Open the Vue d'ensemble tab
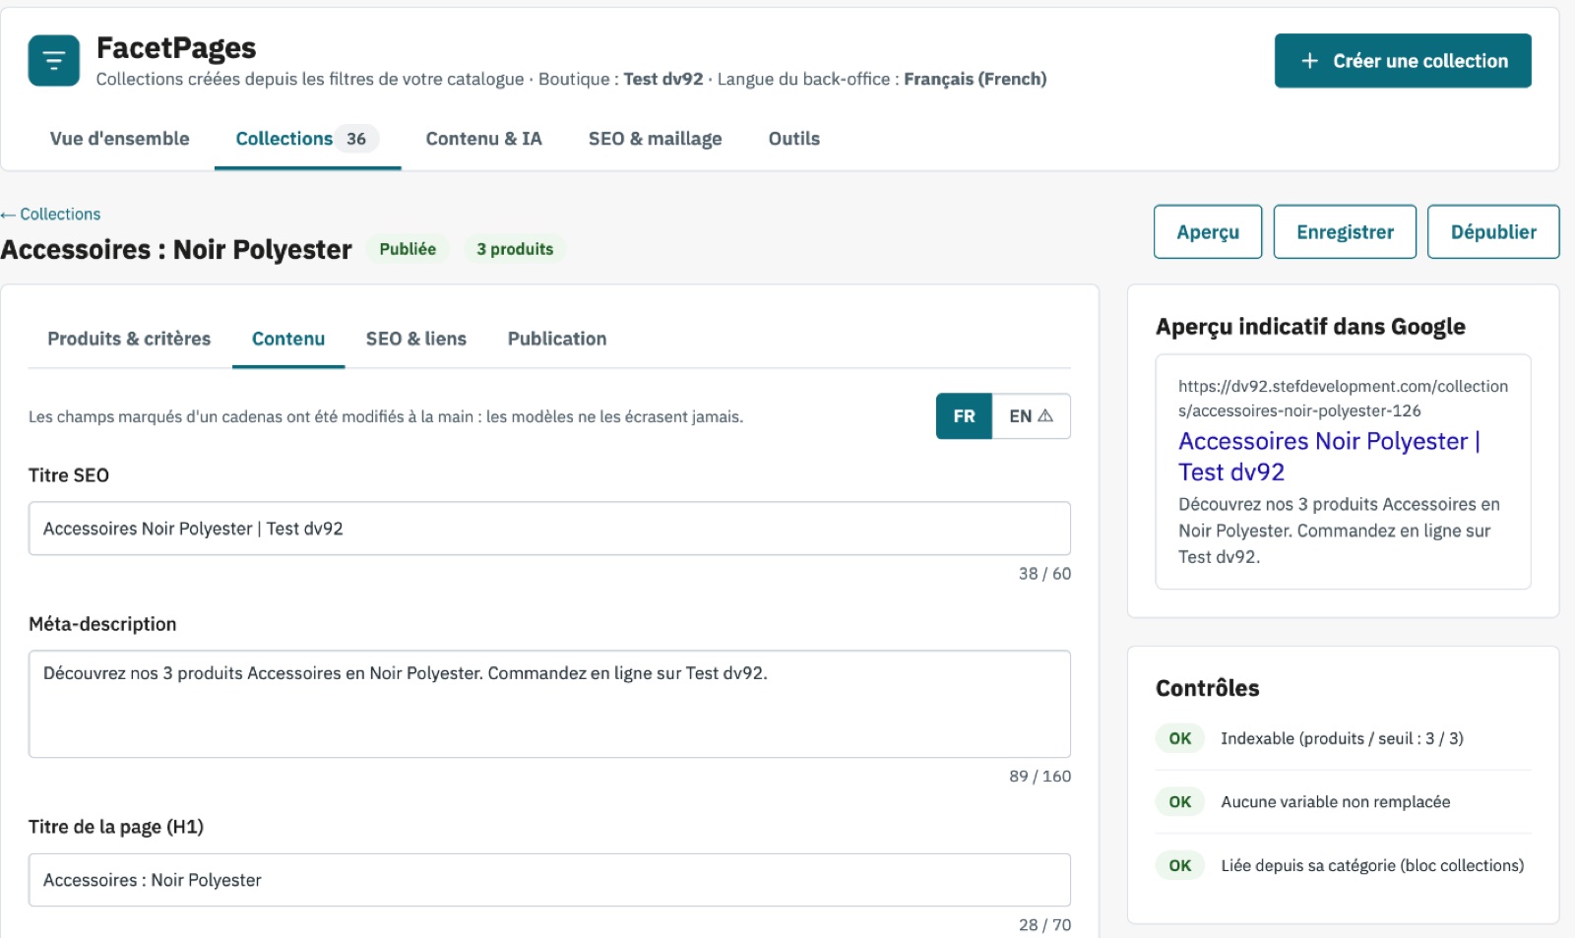The image size is (1575, 938). (x=120, y=139)
